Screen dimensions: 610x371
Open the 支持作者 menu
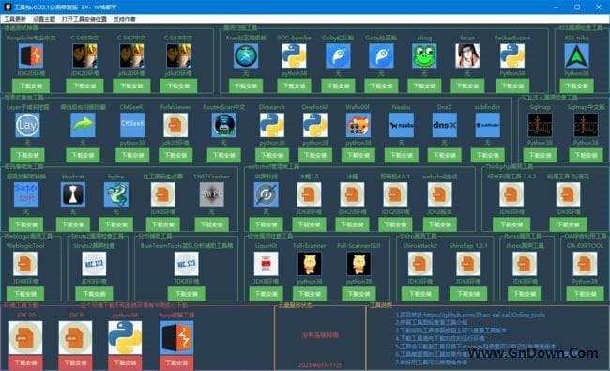[x=125, y=19]
